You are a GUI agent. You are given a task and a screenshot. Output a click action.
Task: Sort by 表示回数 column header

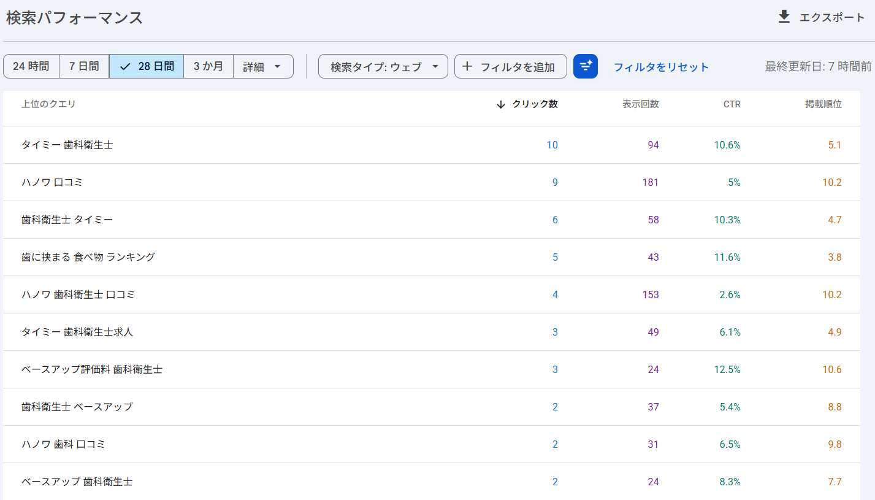641,104
